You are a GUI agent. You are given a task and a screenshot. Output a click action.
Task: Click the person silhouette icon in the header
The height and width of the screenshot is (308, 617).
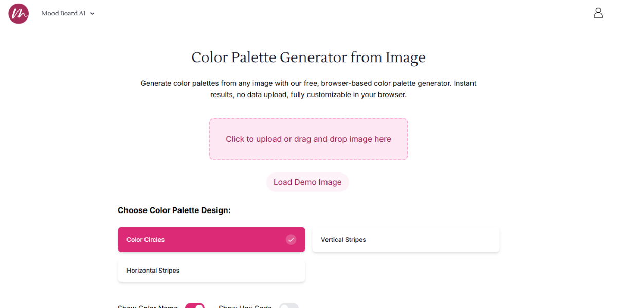click(x=598, y=13)
